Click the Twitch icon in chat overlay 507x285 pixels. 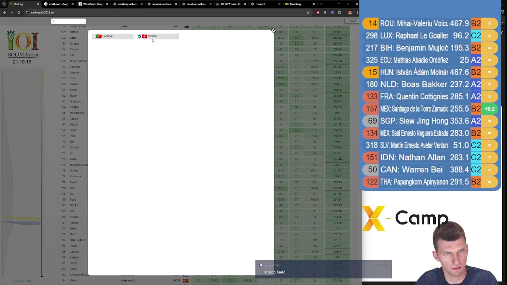pos(261,265)
